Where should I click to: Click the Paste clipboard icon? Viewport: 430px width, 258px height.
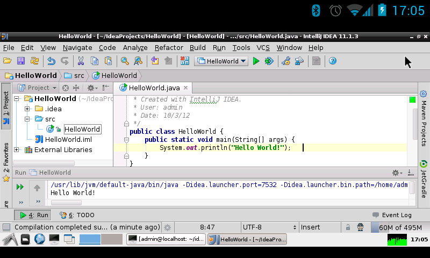point(109,61)
